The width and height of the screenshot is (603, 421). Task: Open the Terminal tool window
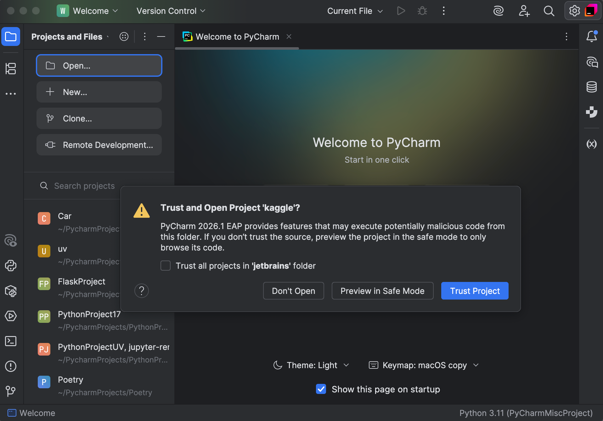click(11, 341)
